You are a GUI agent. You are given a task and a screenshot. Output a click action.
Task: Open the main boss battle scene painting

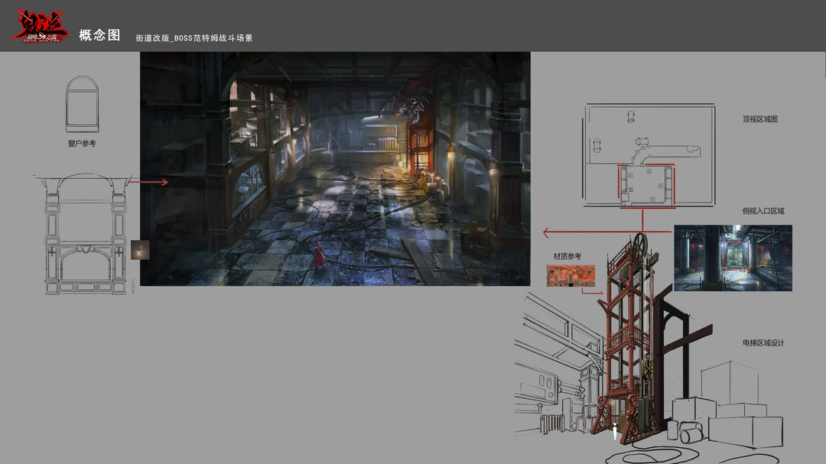pos(335,168)
